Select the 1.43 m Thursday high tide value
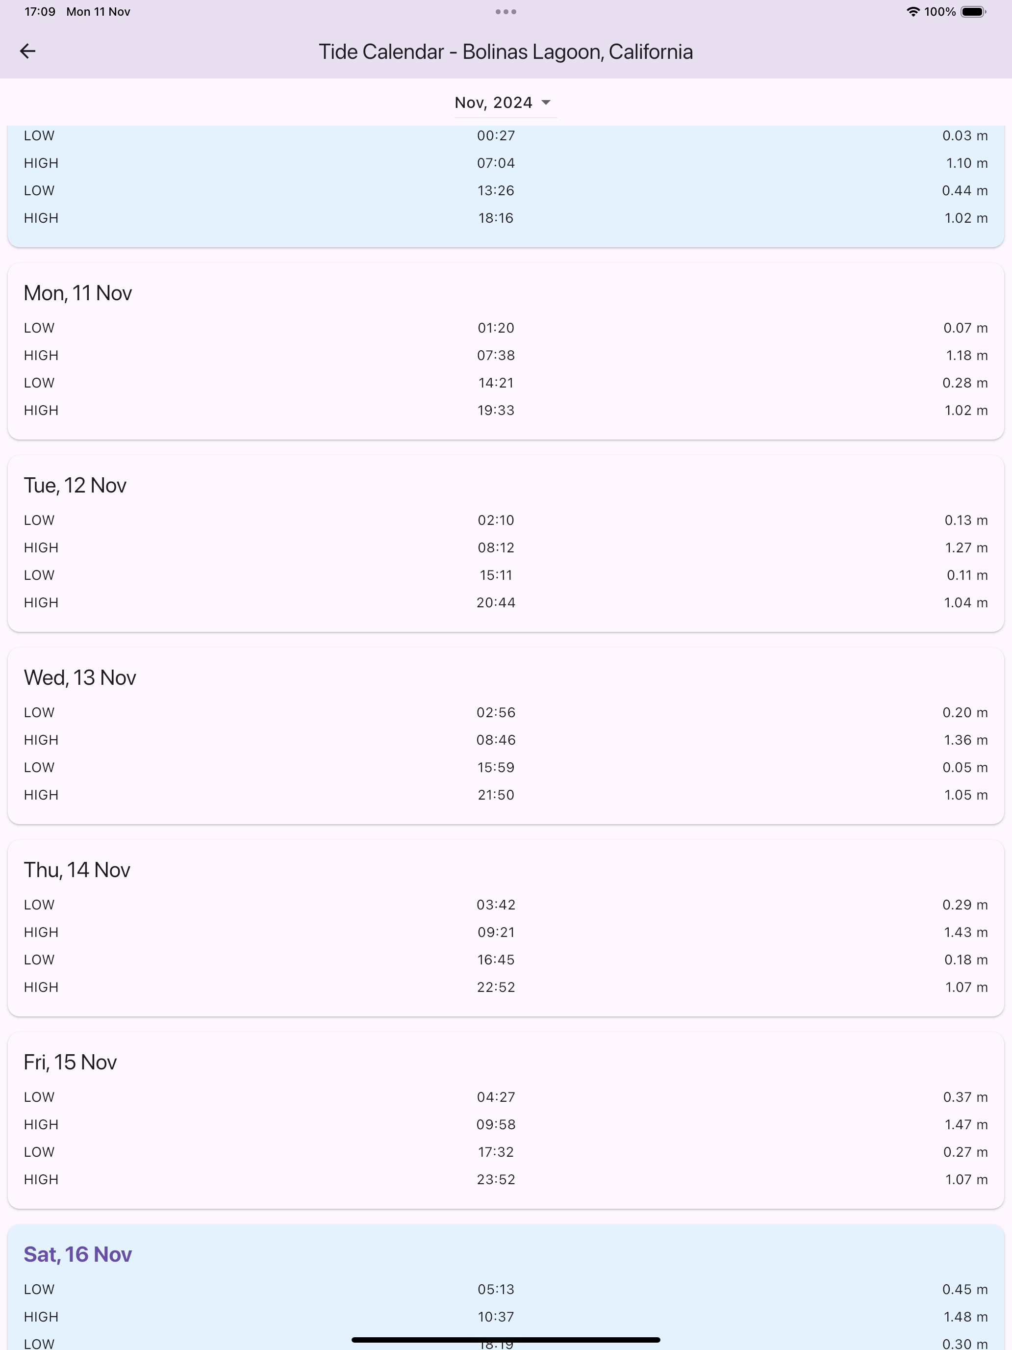The width and height of the screenshot is (1012, 1350). pyautogui.click(x=966, y=933)
